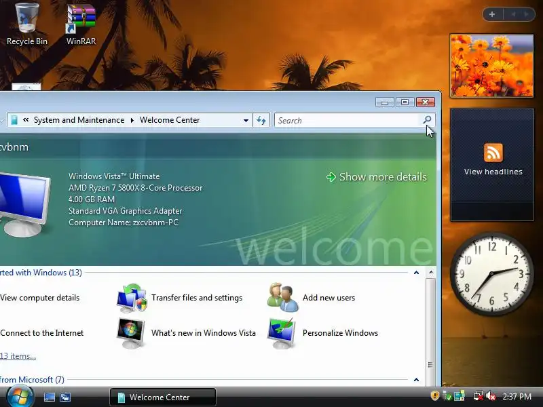Image resolution: width=543 pixels, height=407 pixels.
Task: Click What's new in Windows Vista icon
Action: [x=130, y=333]
